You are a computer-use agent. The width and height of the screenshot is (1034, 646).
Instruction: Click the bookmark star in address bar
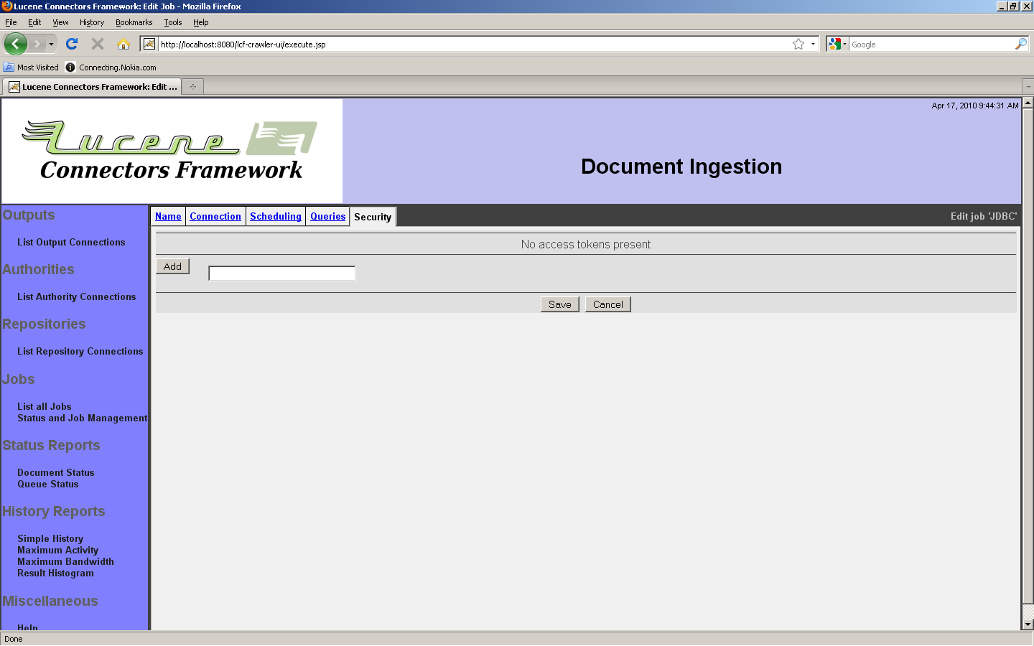click(x=798, y=44)
